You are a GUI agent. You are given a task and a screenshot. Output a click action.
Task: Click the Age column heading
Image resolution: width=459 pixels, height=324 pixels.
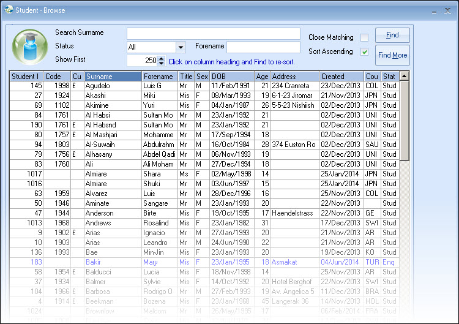(x=262, y=77)
